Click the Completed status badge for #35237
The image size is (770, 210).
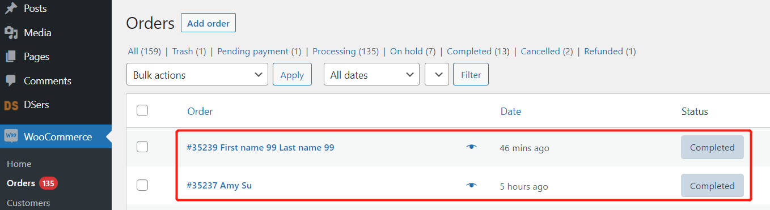712,186
